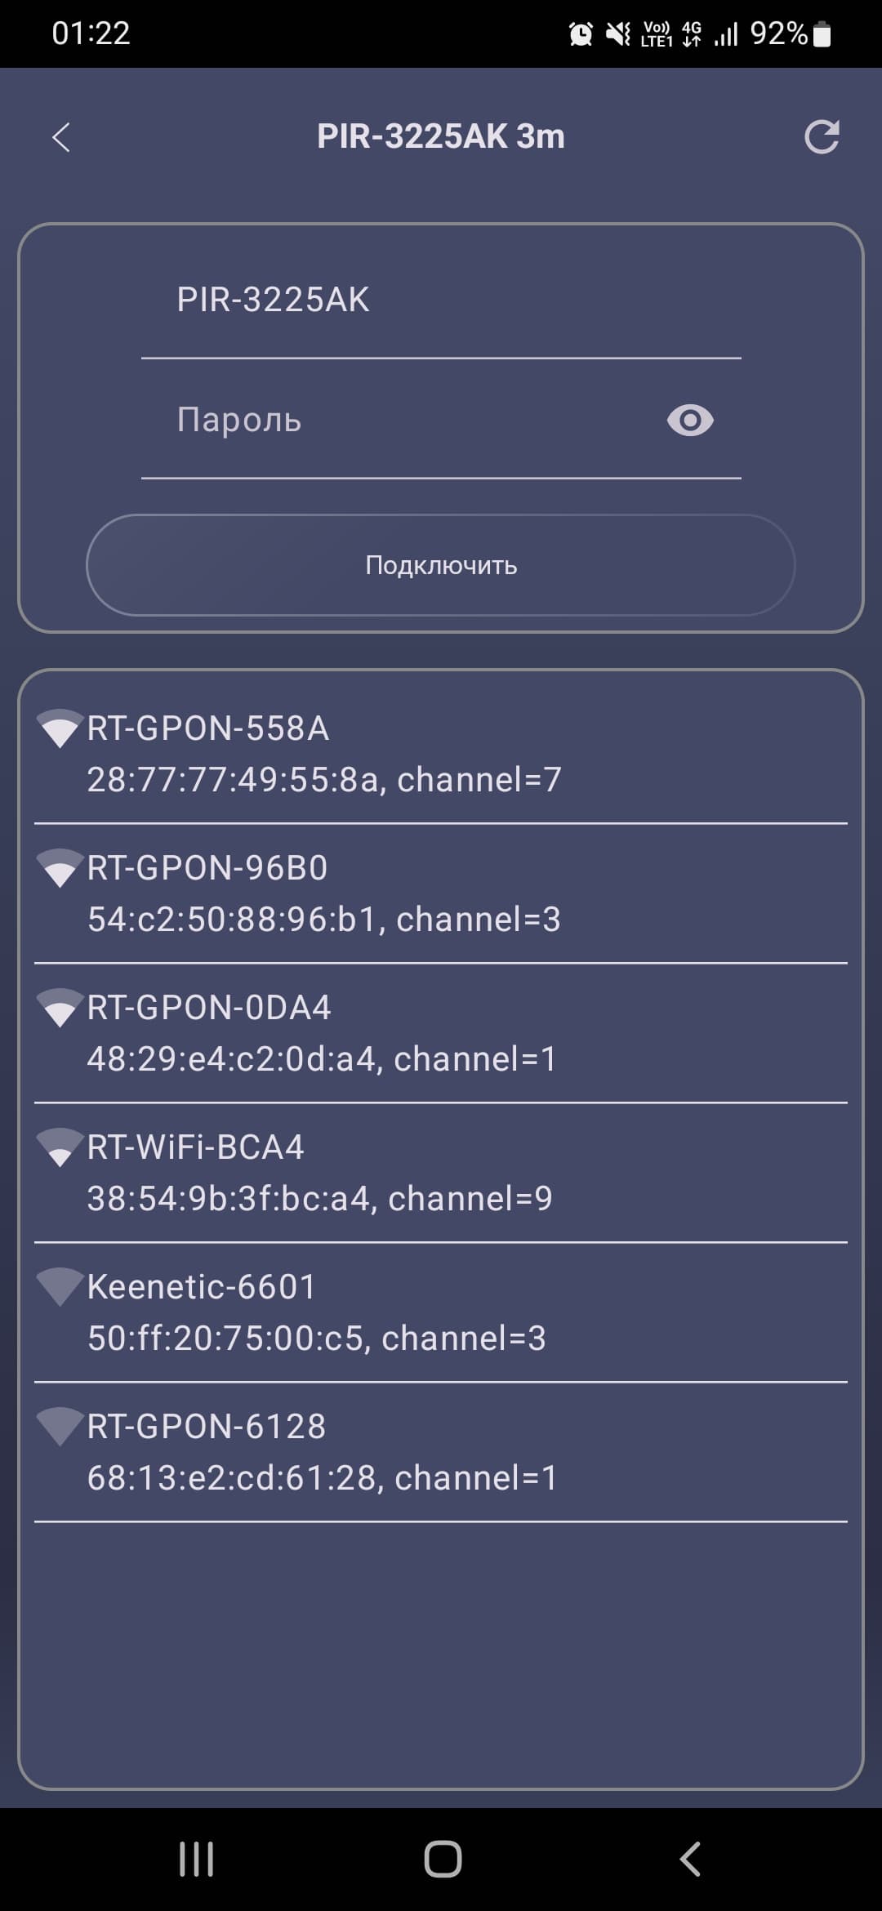Click the Wi-Fi icon for RT-GPON-6128
Viewport: 882px width, 1911px height.
click(60, 1427)
